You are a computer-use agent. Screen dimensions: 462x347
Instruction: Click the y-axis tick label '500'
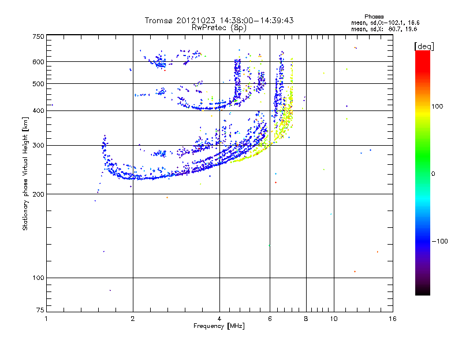38,84
